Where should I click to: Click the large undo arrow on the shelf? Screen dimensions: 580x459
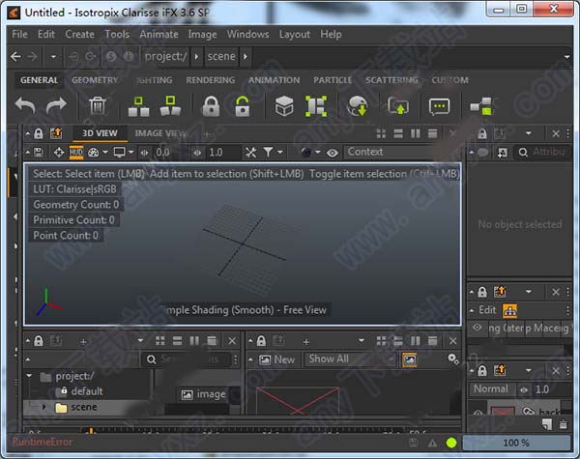pyautogui.click(x=25, y=105)
